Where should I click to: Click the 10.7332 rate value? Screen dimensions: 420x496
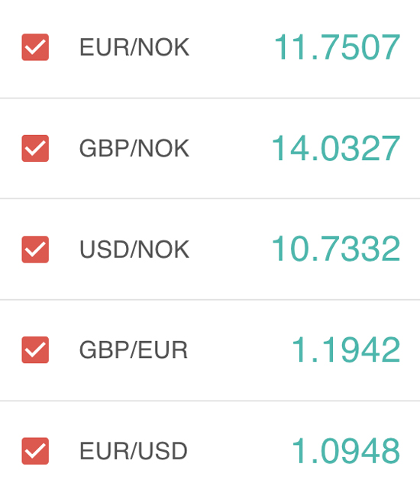tap(335, 250)
